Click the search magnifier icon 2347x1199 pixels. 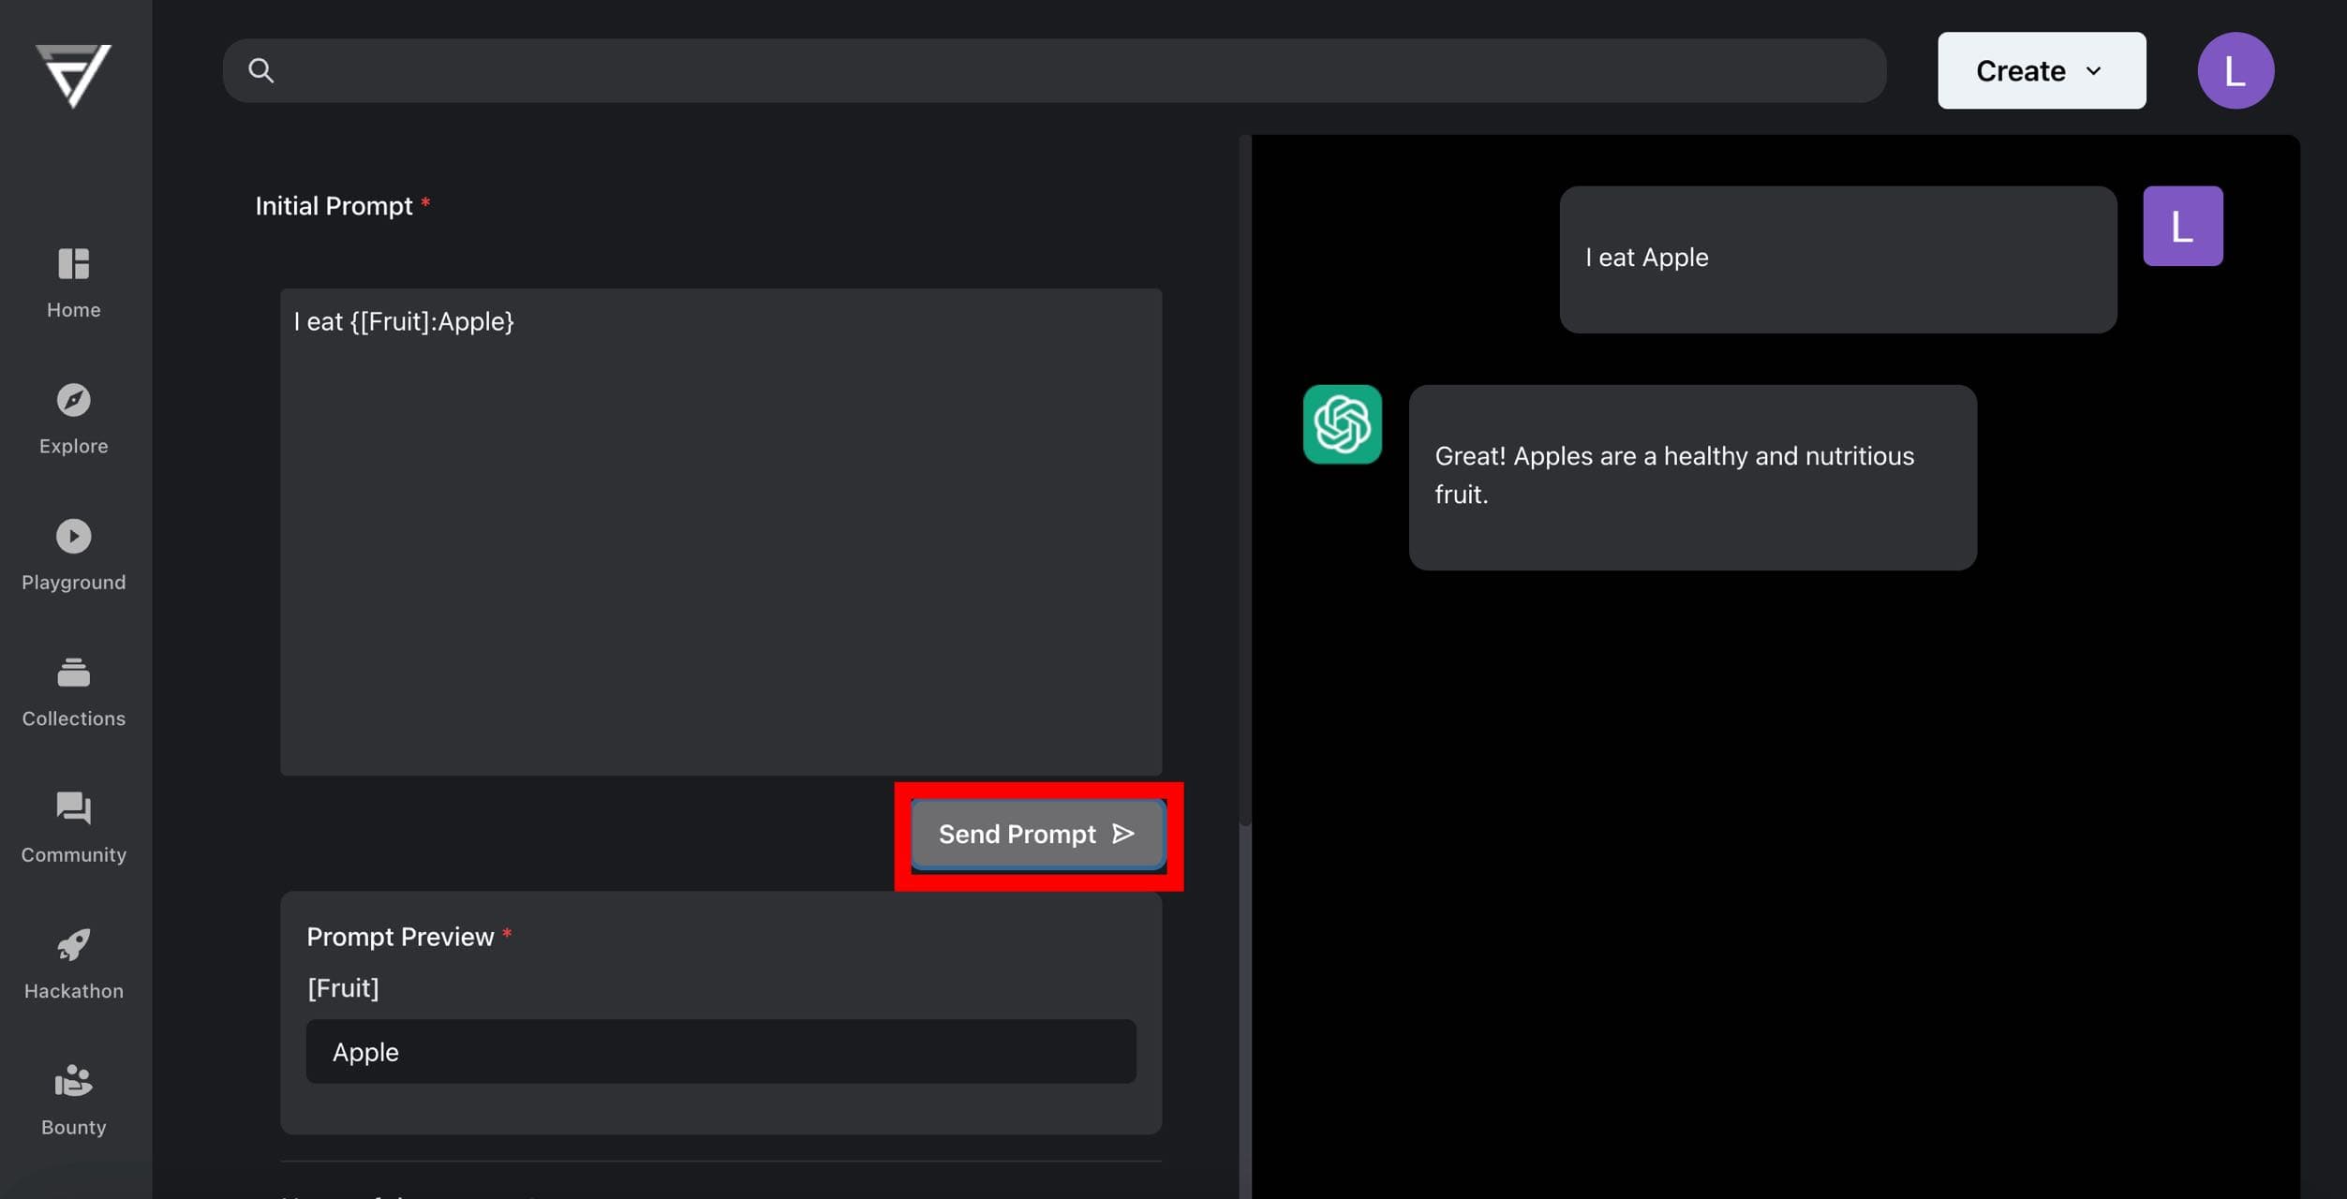(x=260, y=70)
